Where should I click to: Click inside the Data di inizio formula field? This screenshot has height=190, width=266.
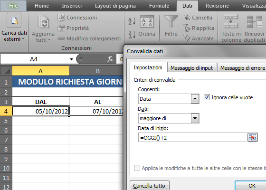tap(193, 137)
